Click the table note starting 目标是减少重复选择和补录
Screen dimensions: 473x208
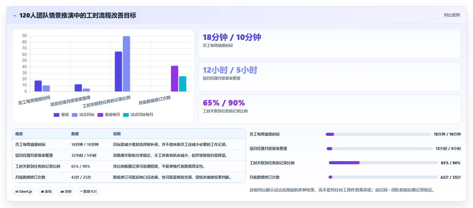(170, 145)
